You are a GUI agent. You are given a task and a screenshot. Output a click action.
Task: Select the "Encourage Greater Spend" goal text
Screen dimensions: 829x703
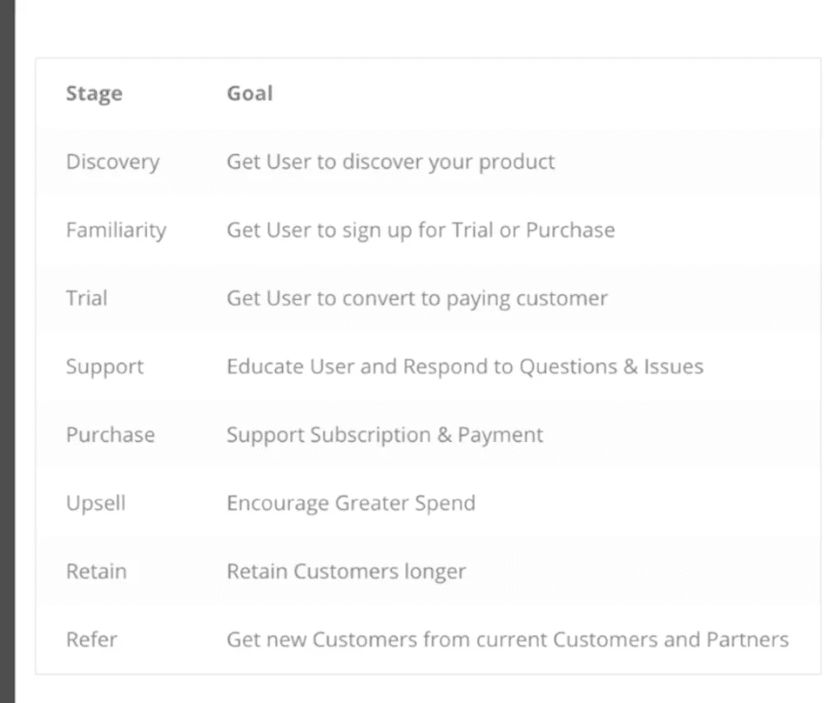click(x=351, y=503)
